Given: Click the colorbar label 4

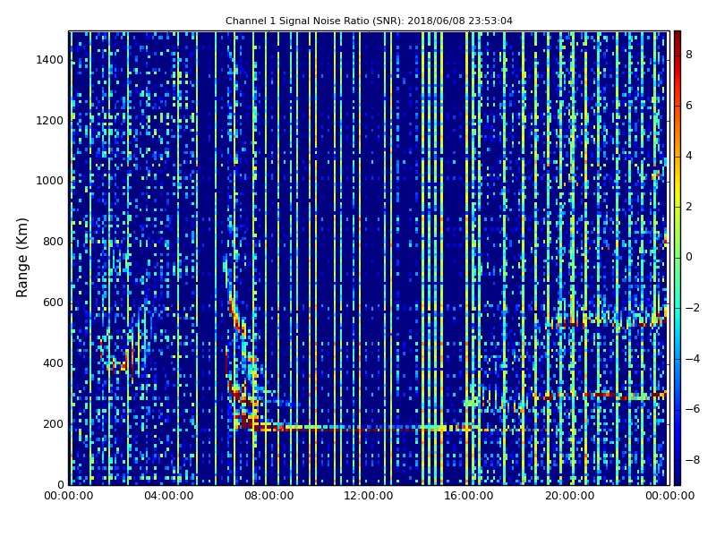Looking at the screenshot, I should pos(689,156).
